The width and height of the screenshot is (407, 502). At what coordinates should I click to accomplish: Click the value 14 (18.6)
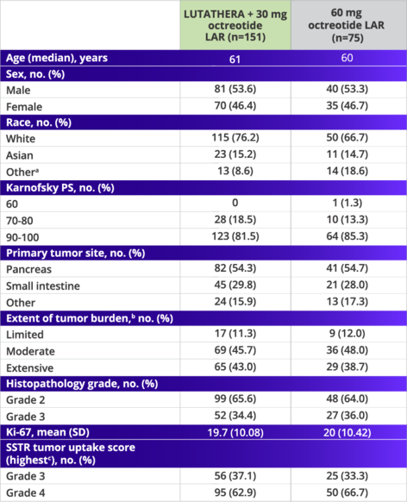(x=348, y=171)
